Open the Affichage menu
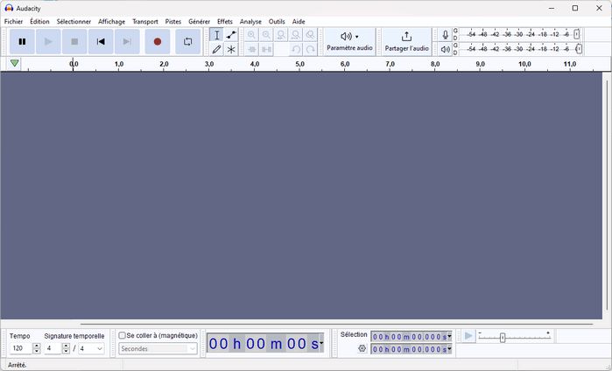 tap(111, 22)
